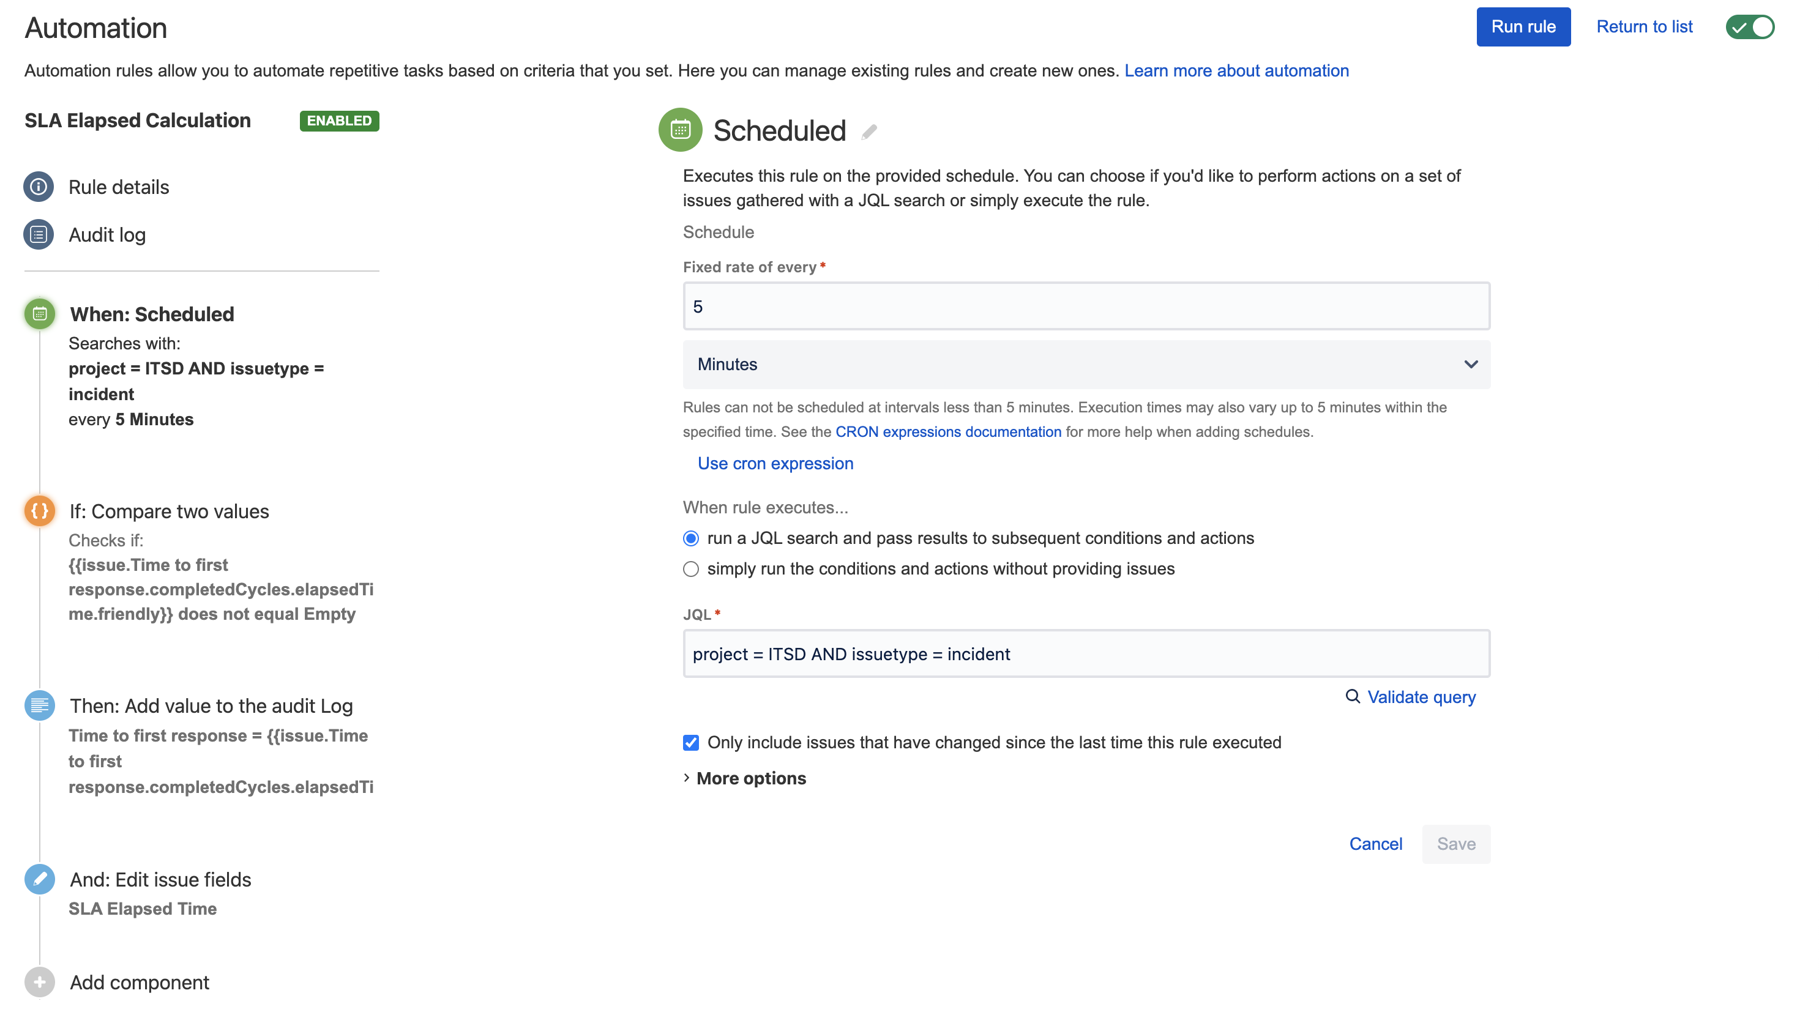Click the Validate query magnifier icon
Viewport: 1819px width, 1023px height.
pyautogui.click(x=1352, y=697)
